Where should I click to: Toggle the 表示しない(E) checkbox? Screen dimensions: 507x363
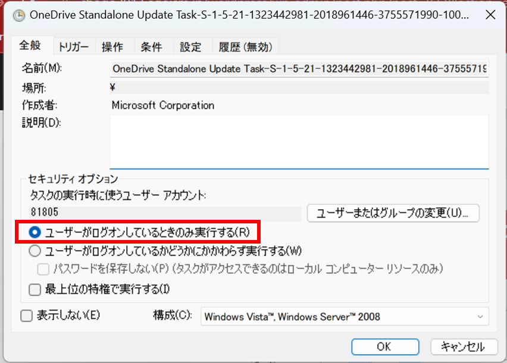(x=26, y=316)
